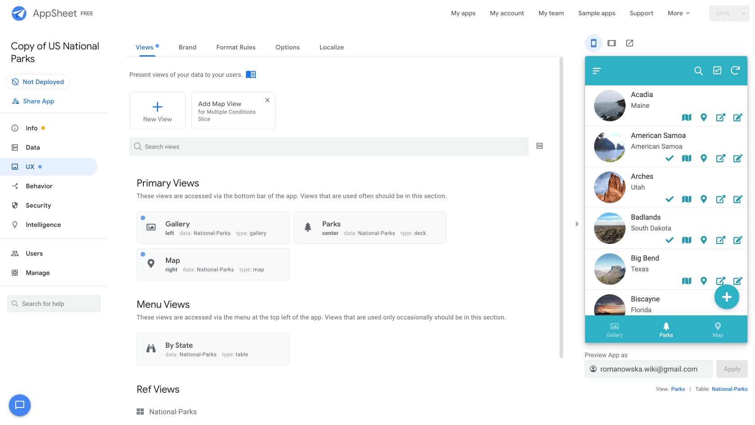Viewport: 755px width, 425px height.
Task: Click the Not Deployed status button
Action: coord(38,82)
